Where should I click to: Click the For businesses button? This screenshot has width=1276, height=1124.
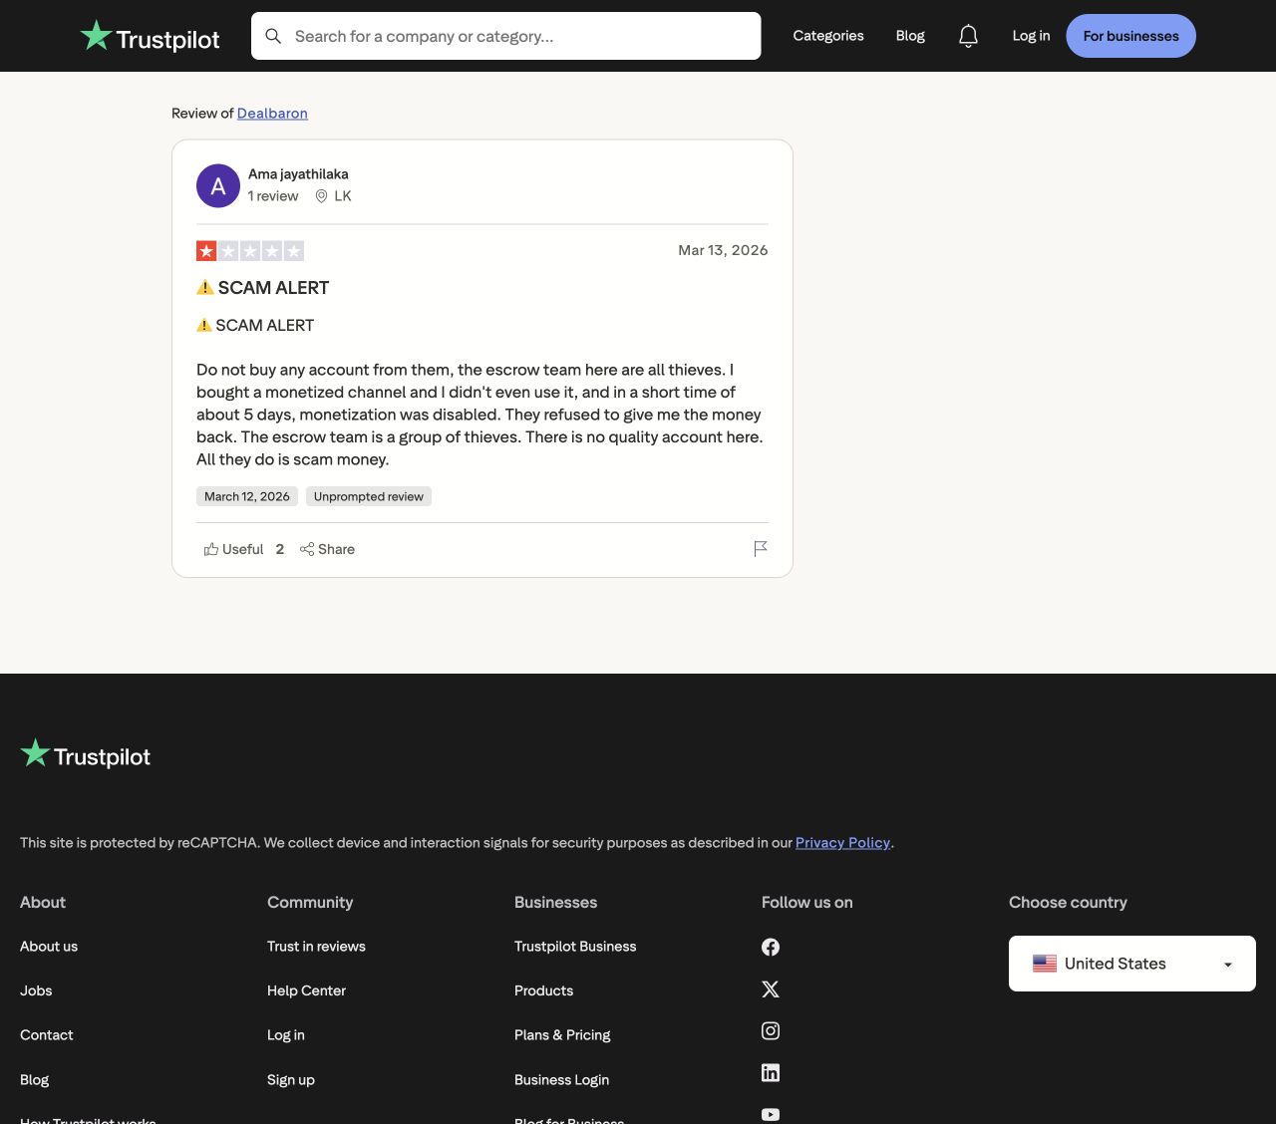(1131, 36)
